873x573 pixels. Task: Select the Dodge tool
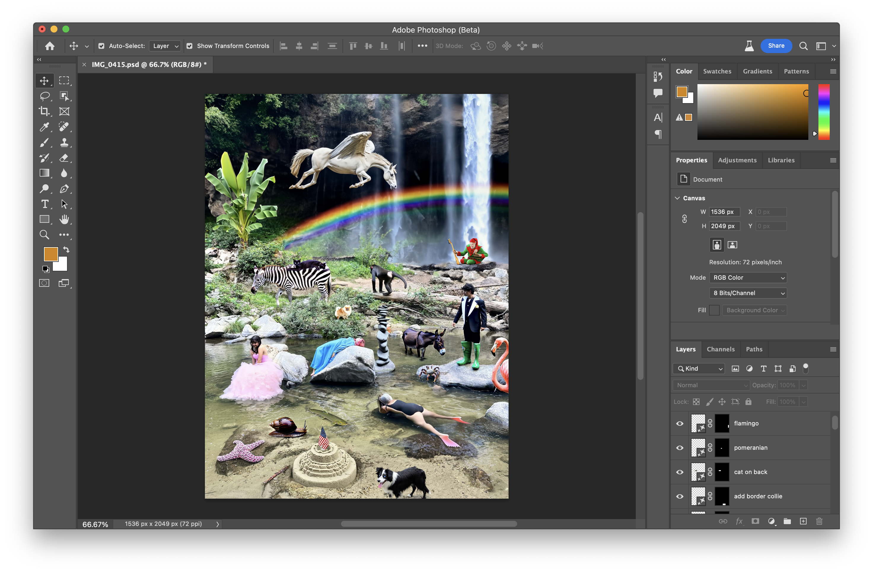click(x=44, y=188)
